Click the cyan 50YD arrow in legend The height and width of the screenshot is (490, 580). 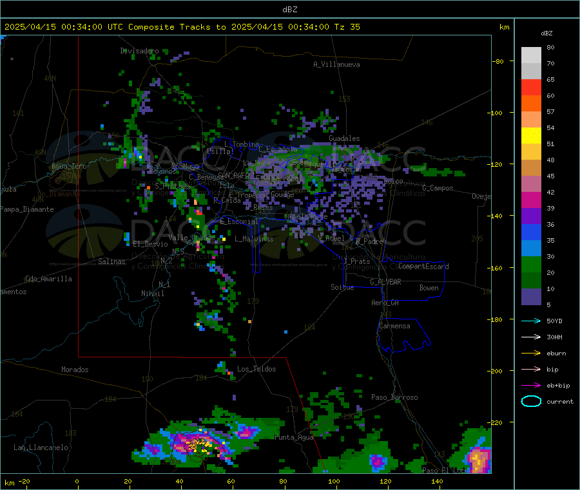[x=531, y=321]
